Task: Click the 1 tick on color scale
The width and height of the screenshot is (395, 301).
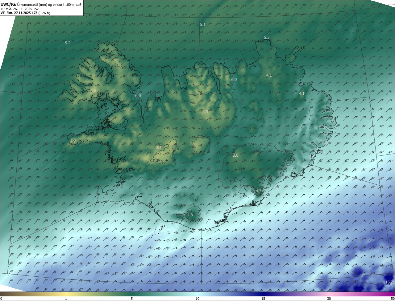Action: click(66, 299)
